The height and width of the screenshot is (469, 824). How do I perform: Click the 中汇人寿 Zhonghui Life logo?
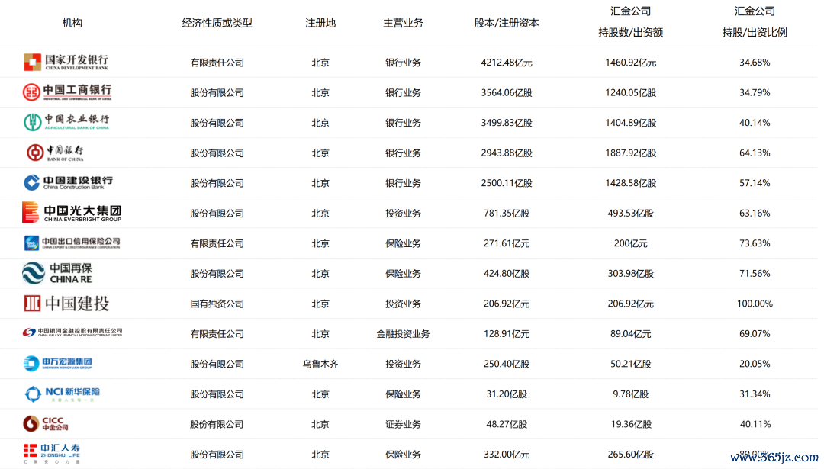pyautogui.click(x=52, y=453)
